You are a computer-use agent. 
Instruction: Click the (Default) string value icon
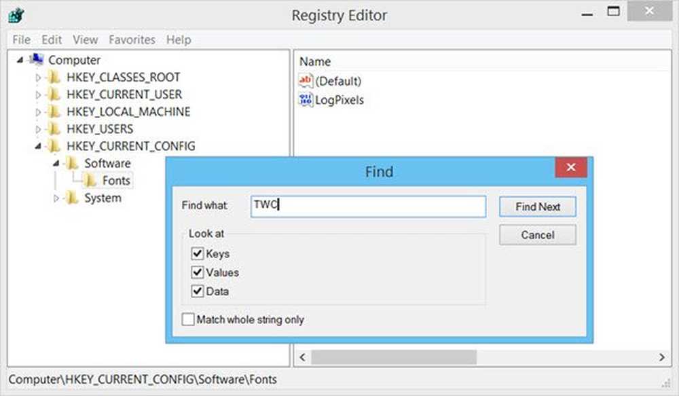pyautogui.click(x=306, y=82)
